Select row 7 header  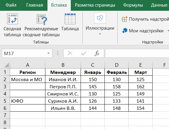click(x=5, y=115)
